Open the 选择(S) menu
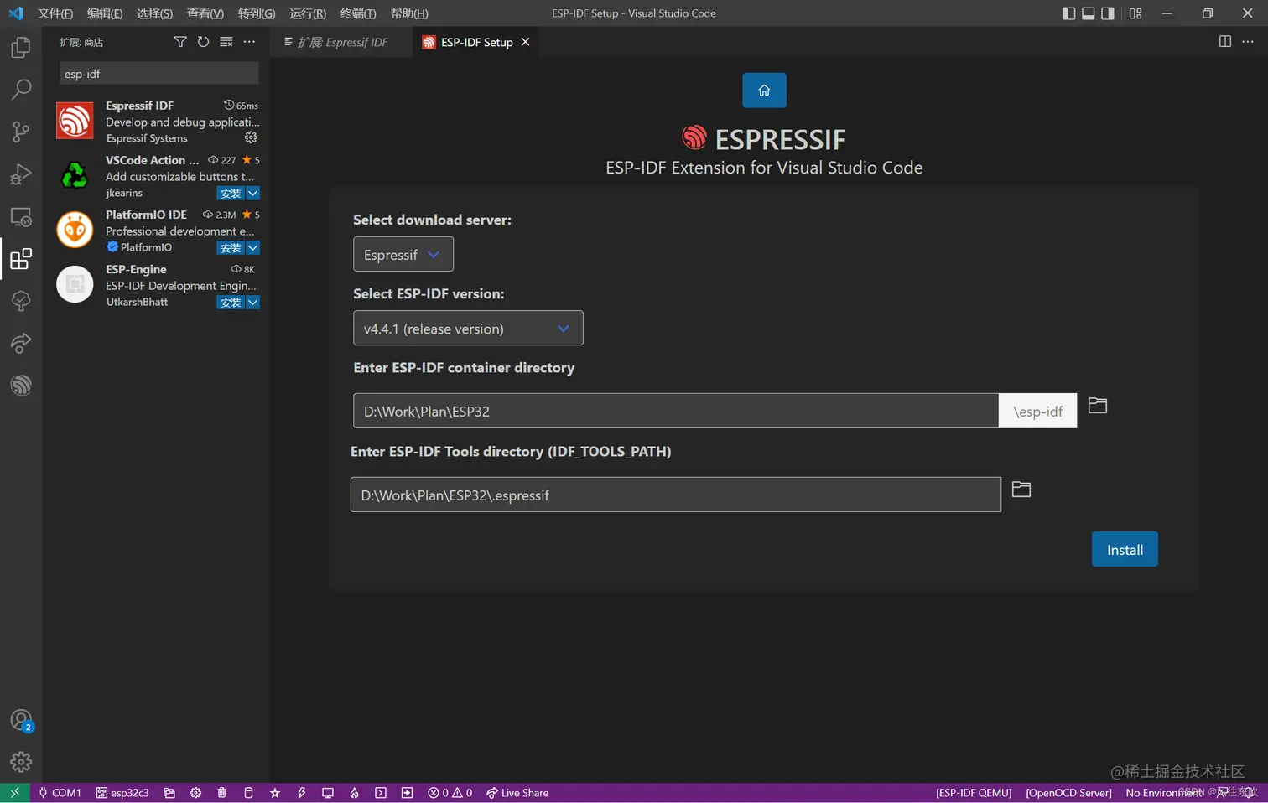Viewport: 1268px width, 803px height. pyautogui.click(x=154, y=13)
